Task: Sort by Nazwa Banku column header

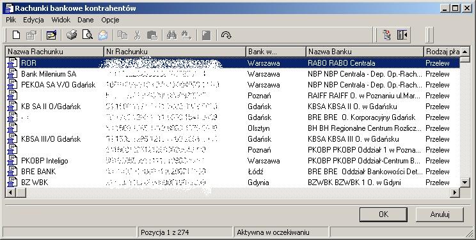Action: pos(365,52)
